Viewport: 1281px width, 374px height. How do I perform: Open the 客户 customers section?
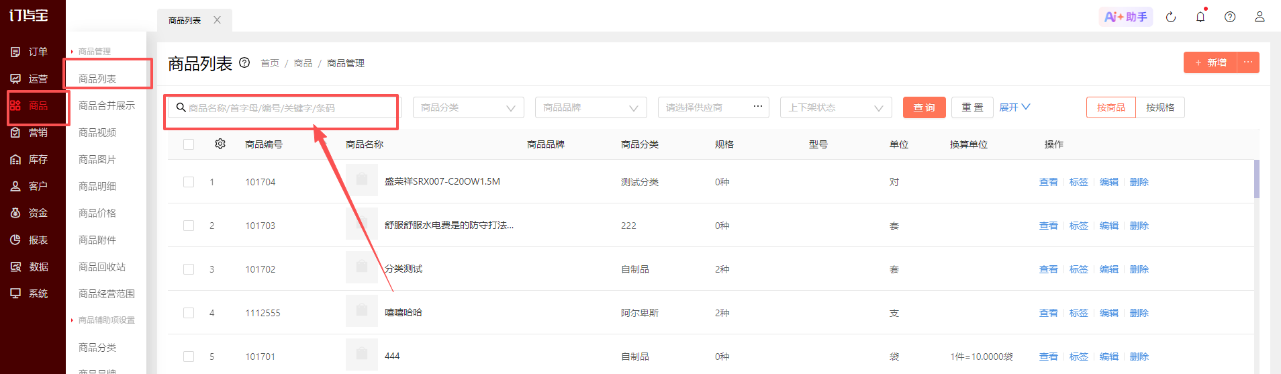tap(30, 186)
